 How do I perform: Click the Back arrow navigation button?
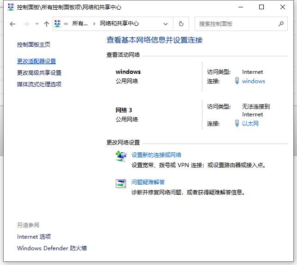(12, 24)
